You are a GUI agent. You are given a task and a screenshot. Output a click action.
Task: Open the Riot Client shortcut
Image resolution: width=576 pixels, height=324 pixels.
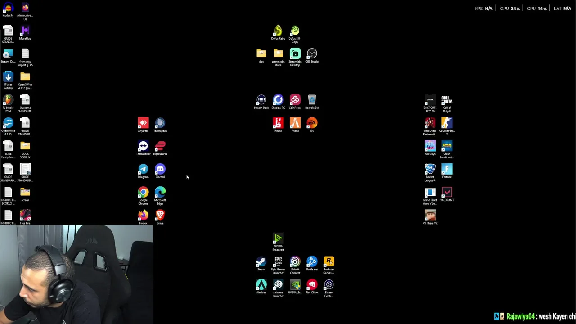[x=312, y=287]
